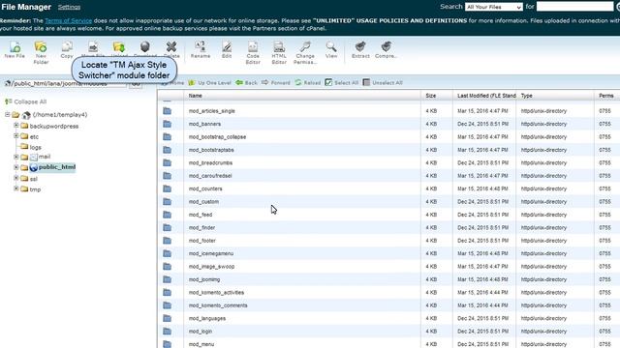Open the Settings link in the header

(69, 7)
